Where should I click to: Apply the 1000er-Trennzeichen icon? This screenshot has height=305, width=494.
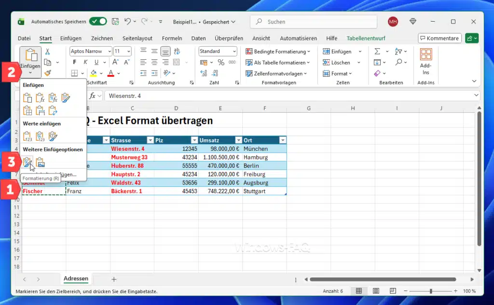(x=232, y=62)
